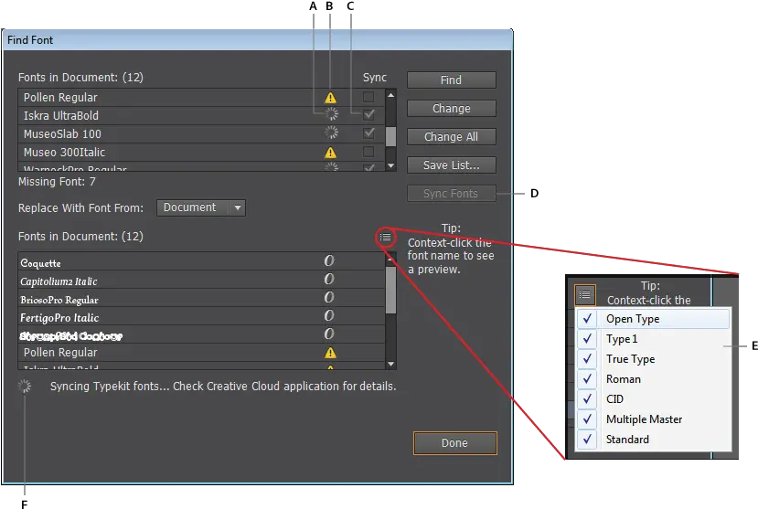Click top font list scroll down arrow

tap(390, 165)
